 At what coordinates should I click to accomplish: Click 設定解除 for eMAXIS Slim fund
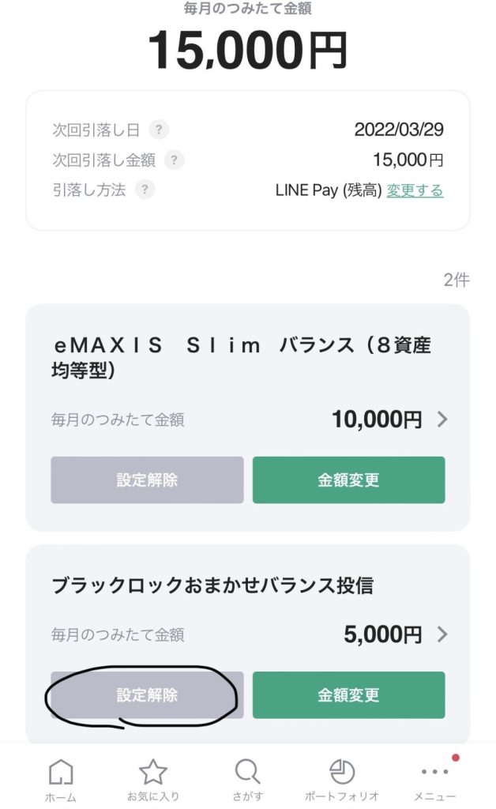coord(147,480)
